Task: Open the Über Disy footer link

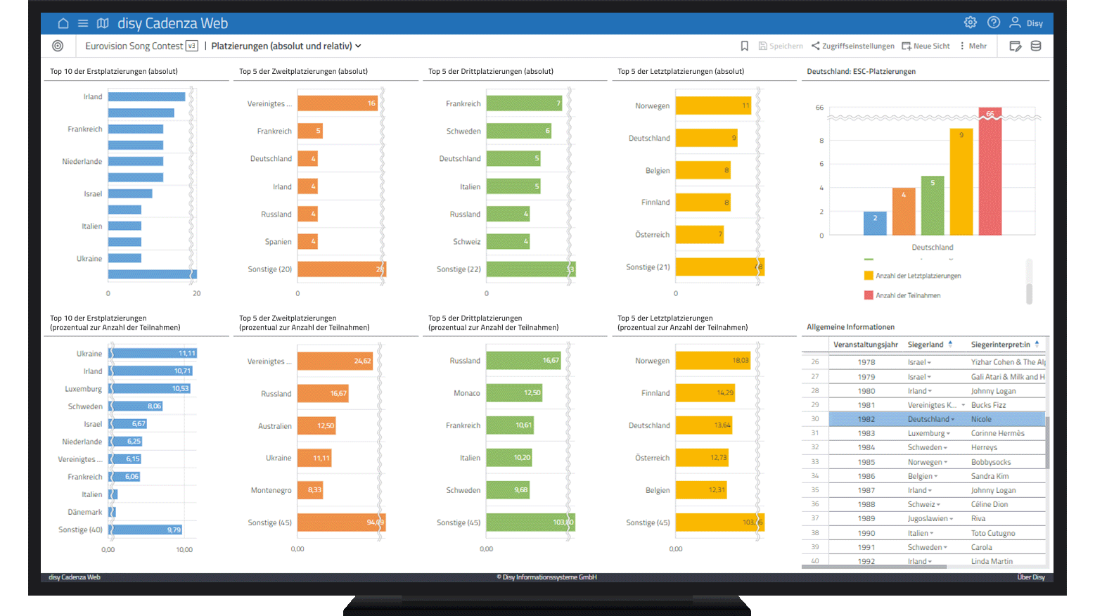Action: (x=1030, y=577)
